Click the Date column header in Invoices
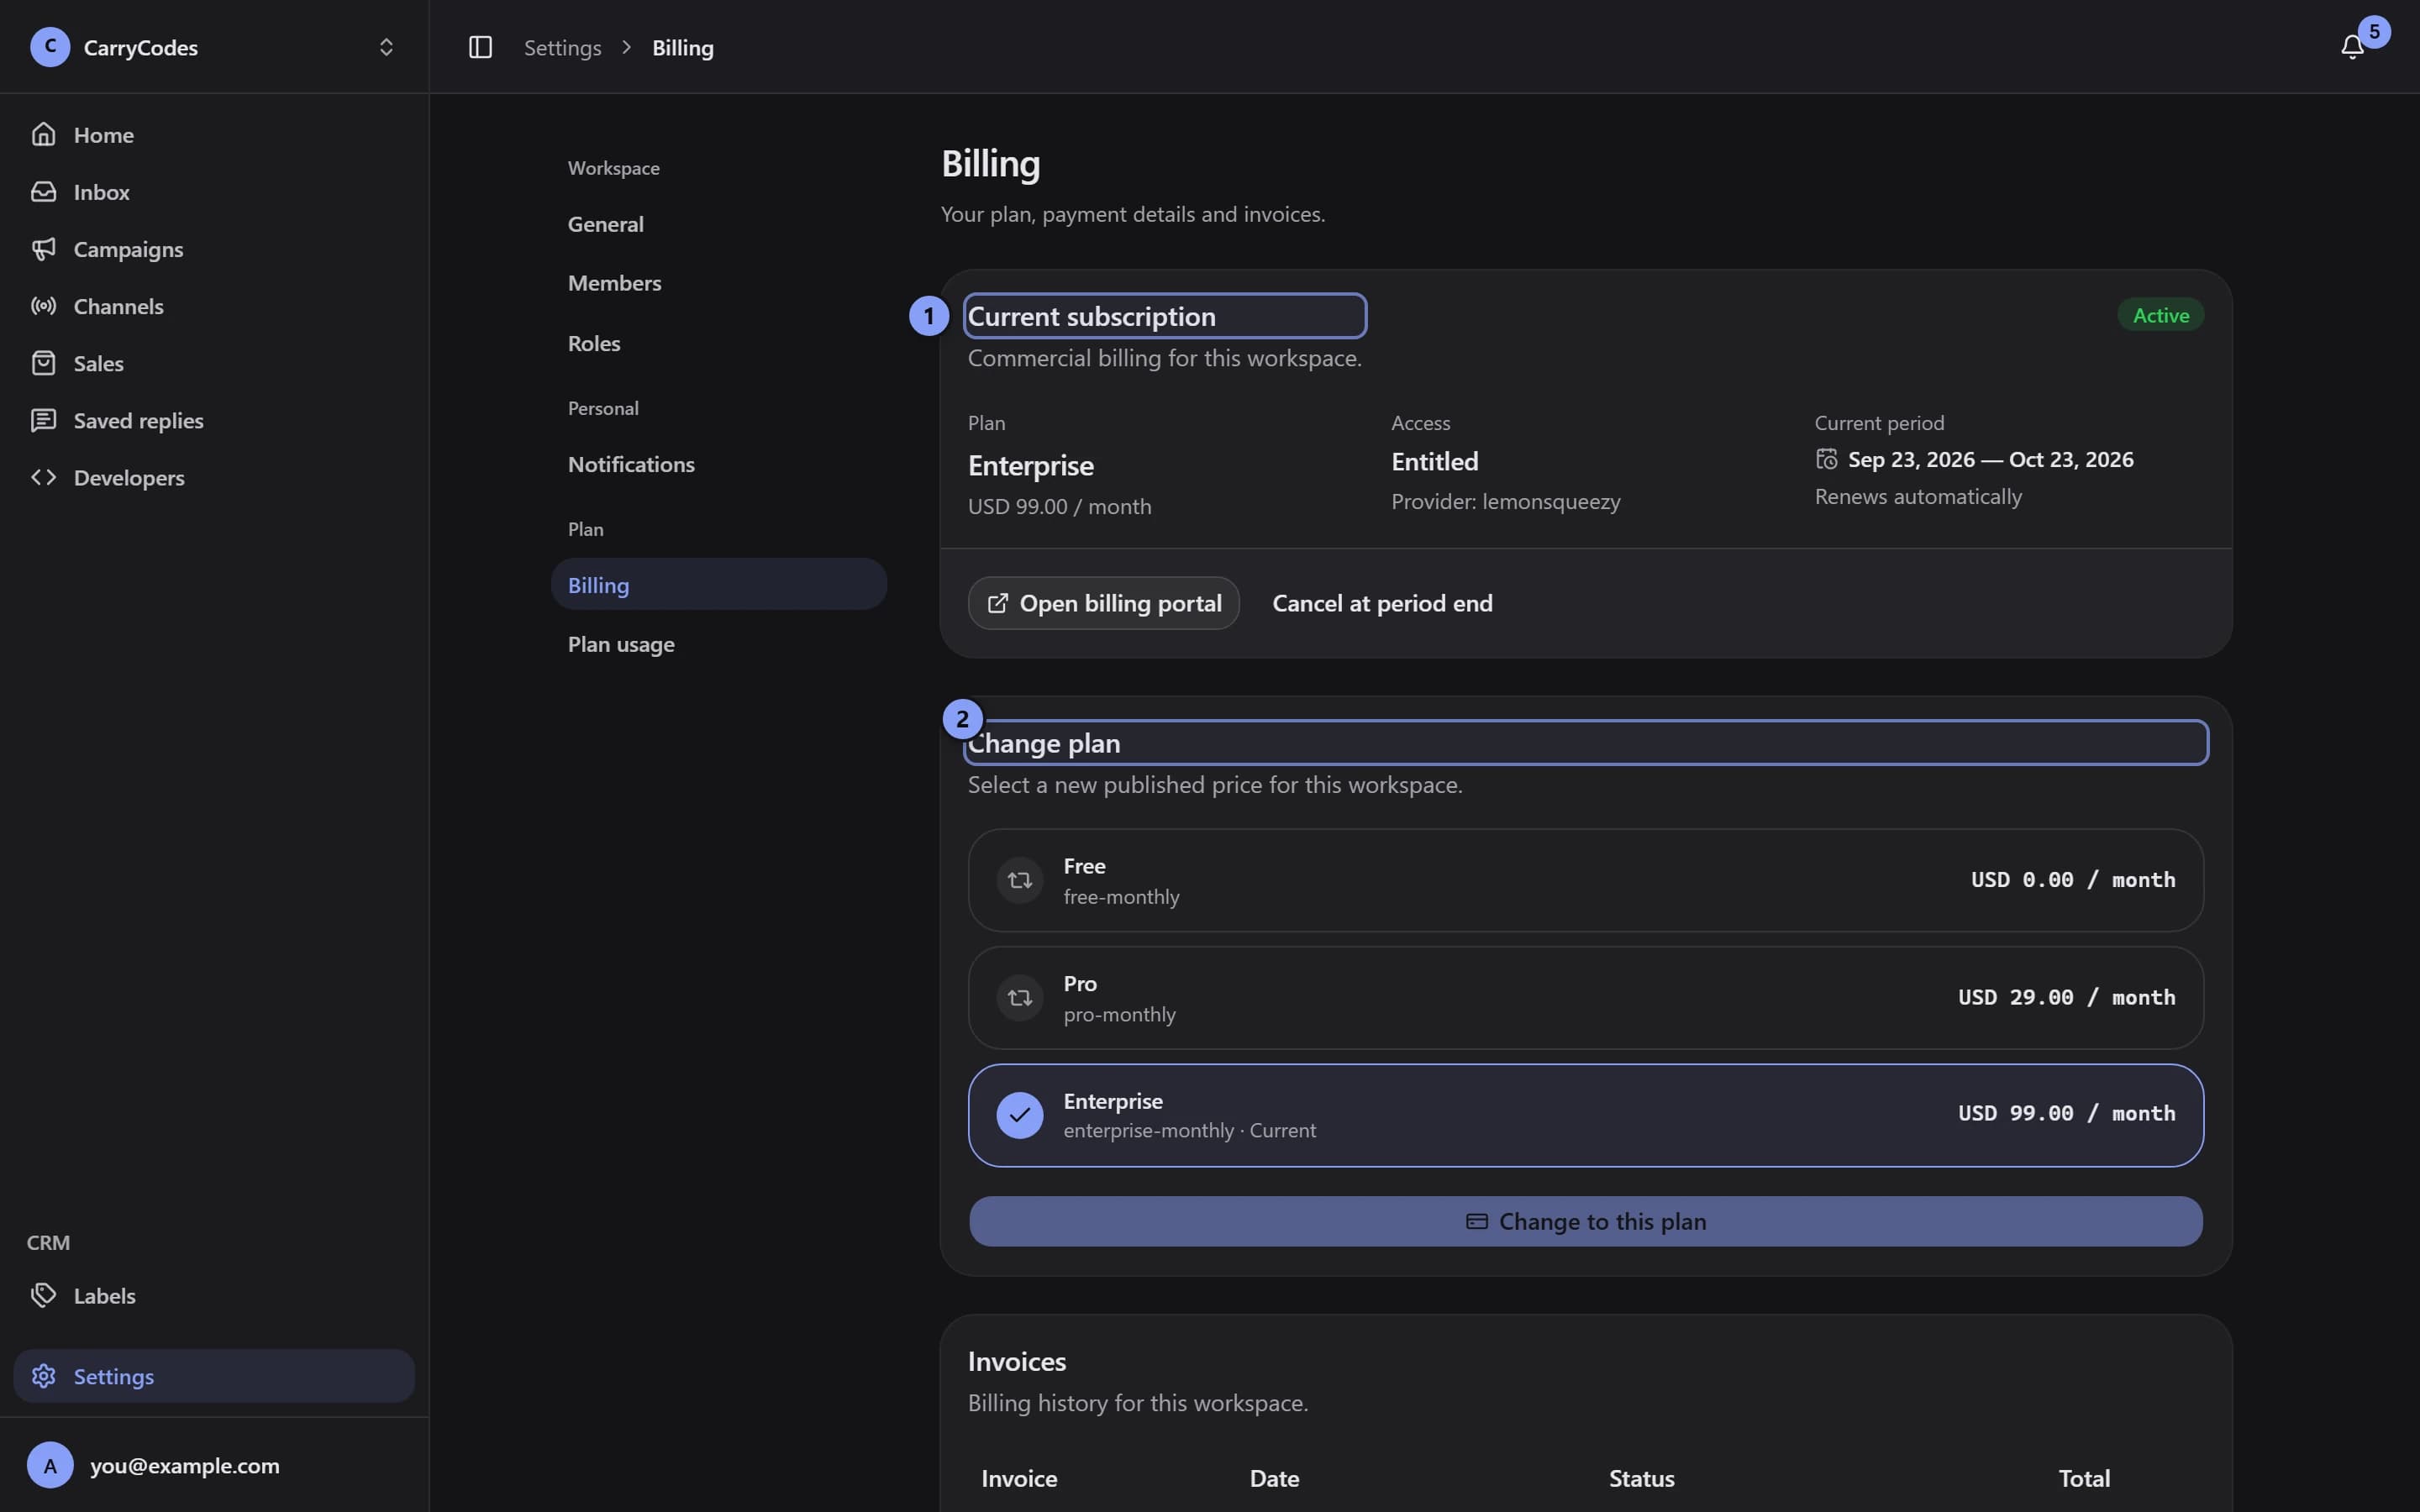Image resolution: width=2420 pixels, height=1512 pixels. tap(1274, 1478)
